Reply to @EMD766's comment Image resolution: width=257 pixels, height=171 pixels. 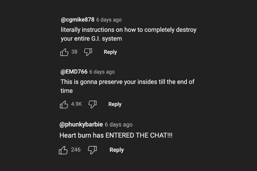click(x=115, y=104)
